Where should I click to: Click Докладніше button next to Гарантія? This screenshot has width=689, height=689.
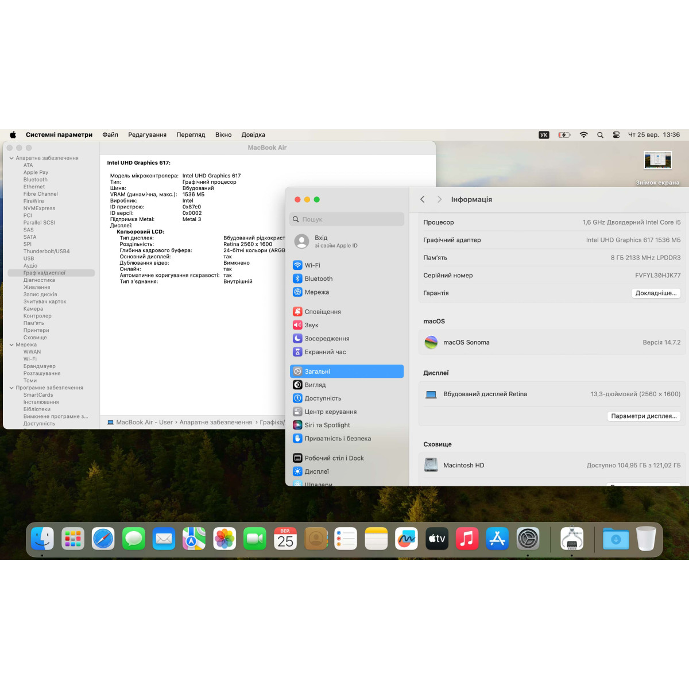(x=656, y=293)
